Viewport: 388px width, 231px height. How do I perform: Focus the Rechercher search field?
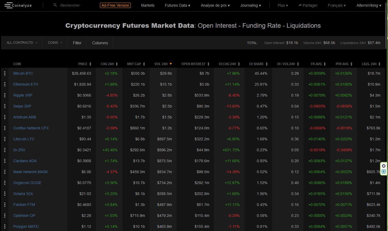click(x=70, y=5)
